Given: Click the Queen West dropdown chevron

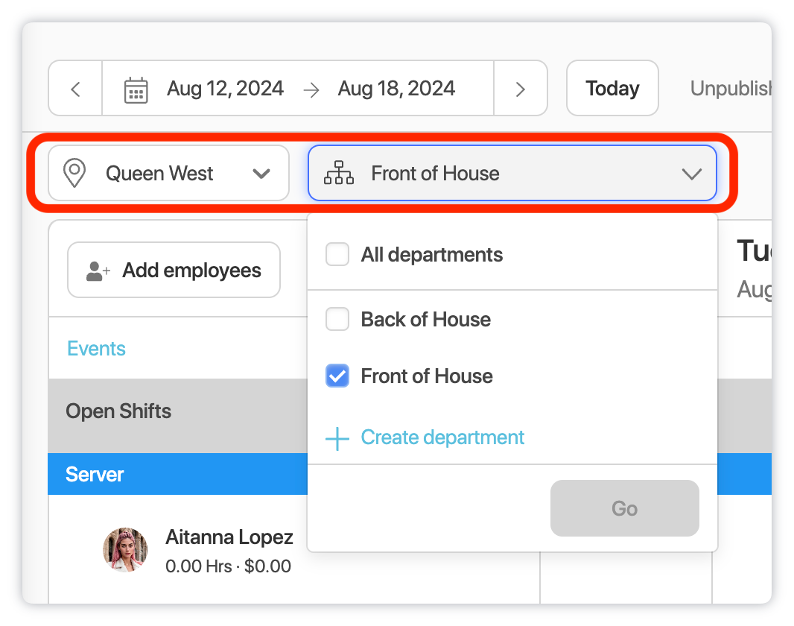Looking at the screenshot, I should click(261, 174).
